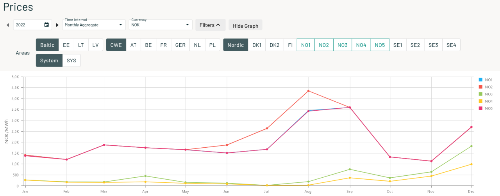Click the Hide Graph button

pos(245,26)
